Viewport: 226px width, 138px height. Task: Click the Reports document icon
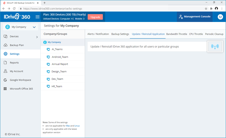5,63
